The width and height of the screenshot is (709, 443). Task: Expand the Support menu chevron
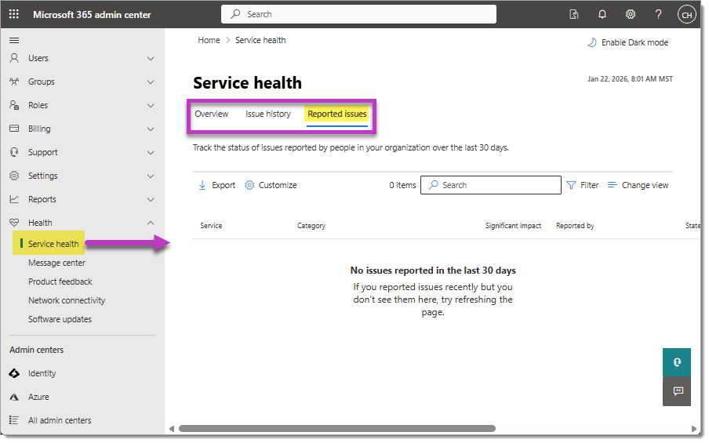tap(151, 152)
